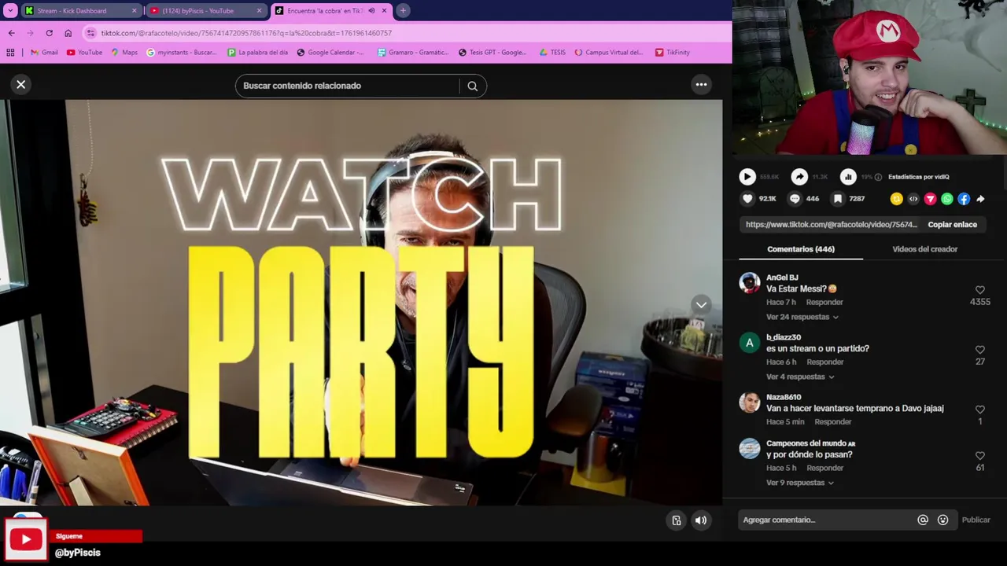Open the Maps bookmark
The image size is (1007, 566).
pyautogui.click(x=124, y=53)
